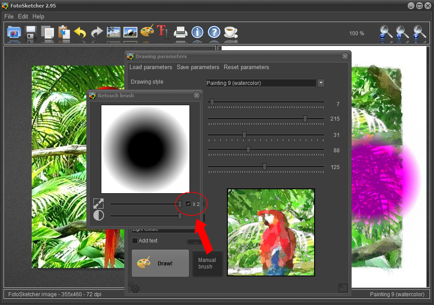This screenshot has width=434, height=305.
Task: Paste from clipboard with the paste icon
Action: coord(64,33)
